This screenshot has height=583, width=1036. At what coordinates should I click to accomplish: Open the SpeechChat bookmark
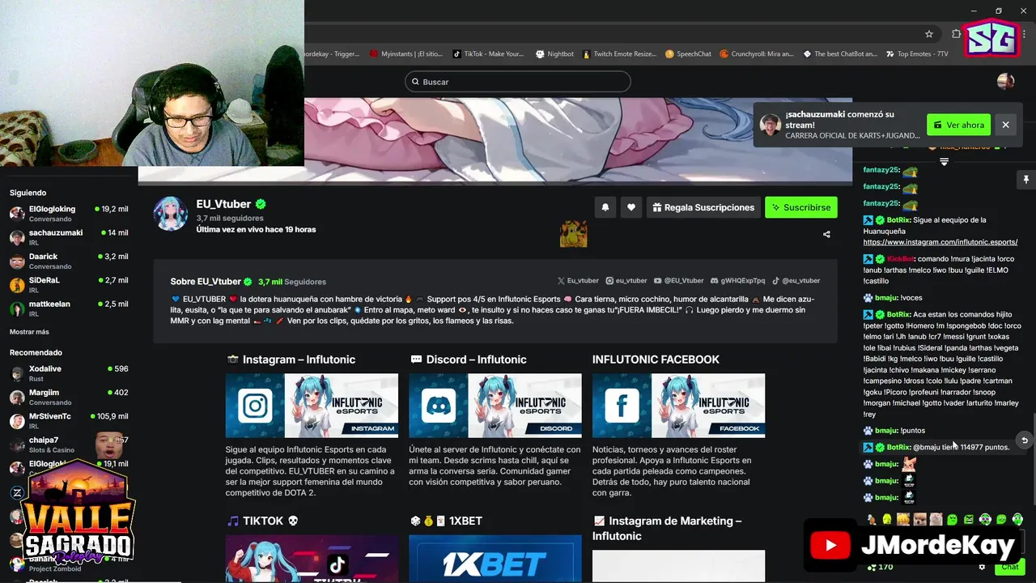688,54
